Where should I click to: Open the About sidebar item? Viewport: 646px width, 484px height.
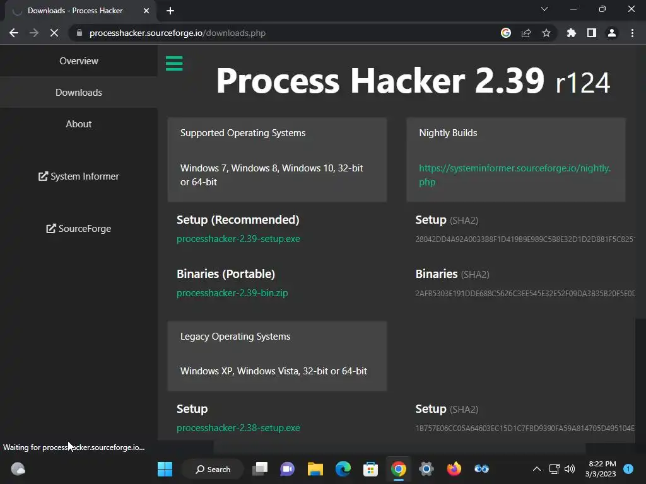(x=79, y=124)
